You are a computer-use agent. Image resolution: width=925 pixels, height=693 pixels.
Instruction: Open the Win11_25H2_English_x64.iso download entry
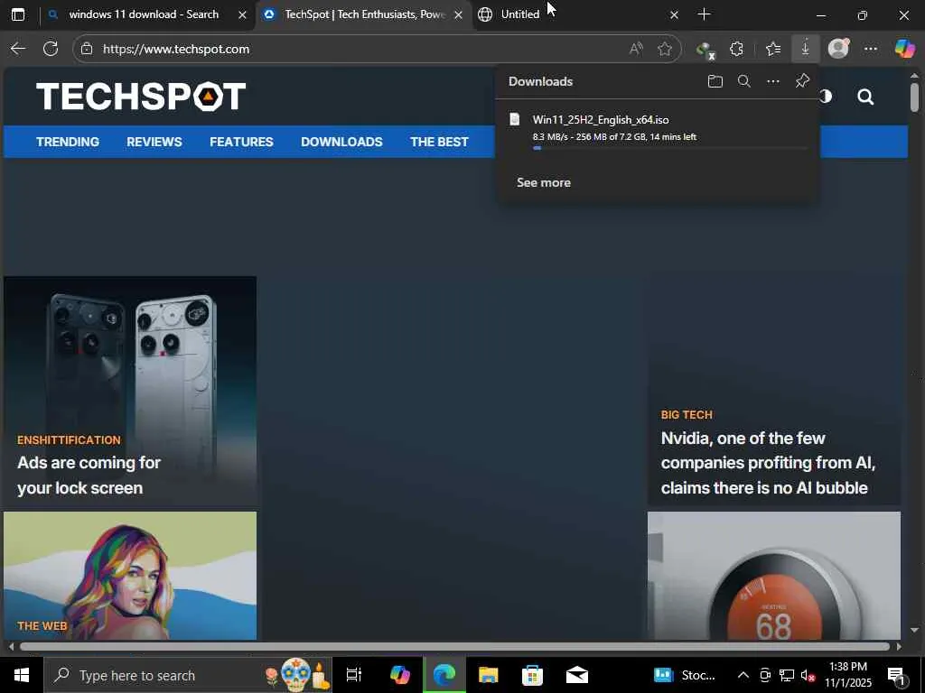click(658, 131)
